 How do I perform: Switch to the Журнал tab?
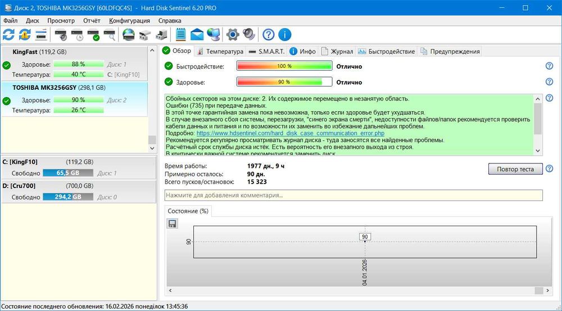coord(337,52)
